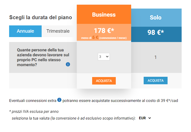Click the chevron arrow next to EUR
Screen dimensions: 191x132
(150, 118)
